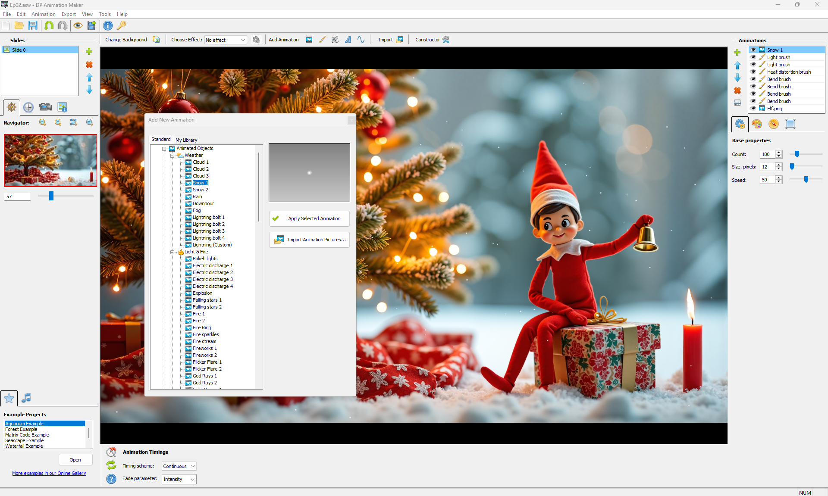The image size is (828, 496).
Task: Click the red X delete slide icon
Action: click(x=89, y=65)
